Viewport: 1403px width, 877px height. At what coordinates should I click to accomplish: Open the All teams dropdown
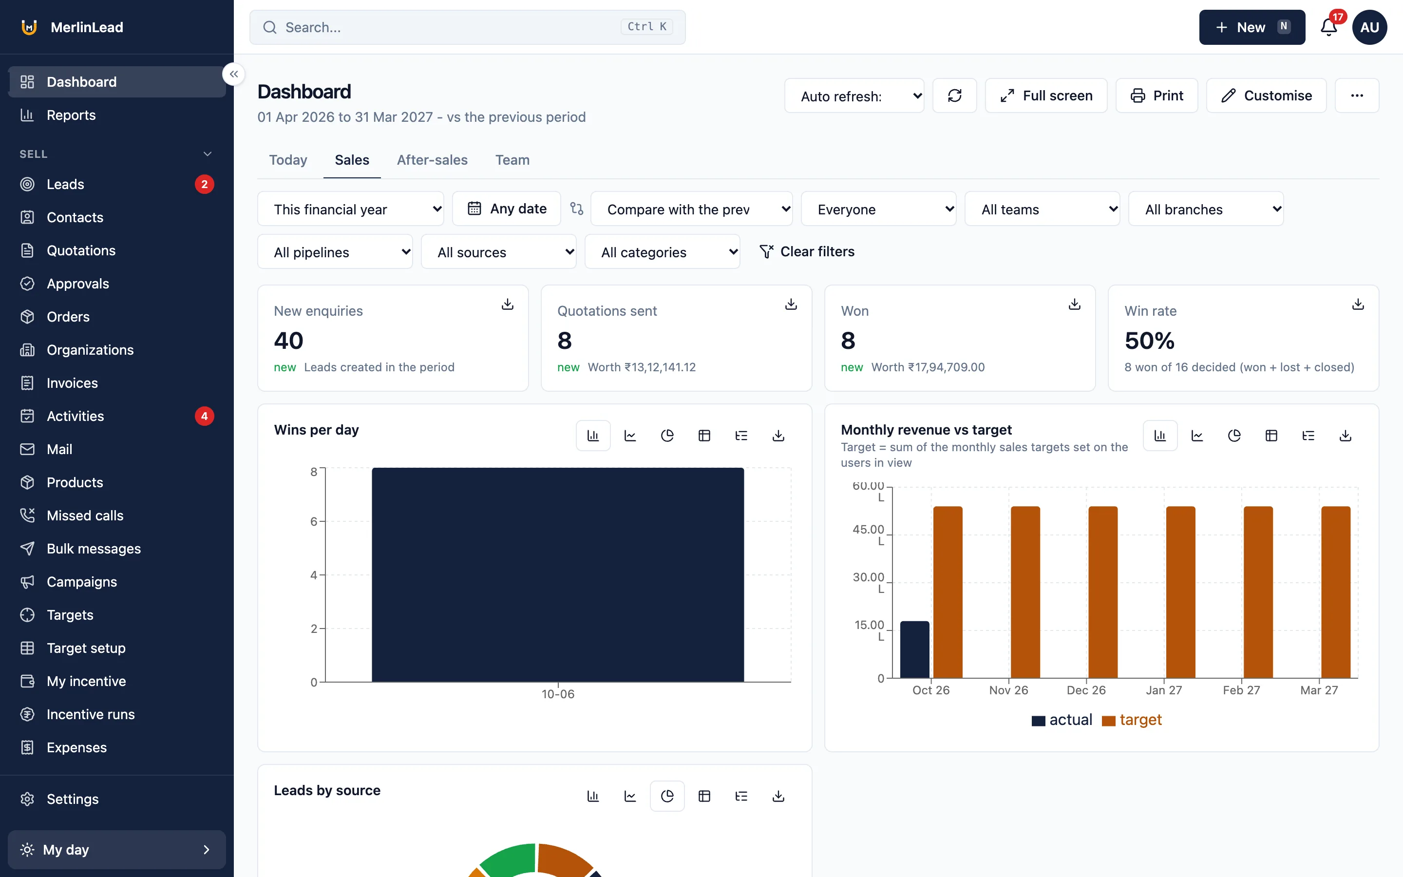[1043, 209]
